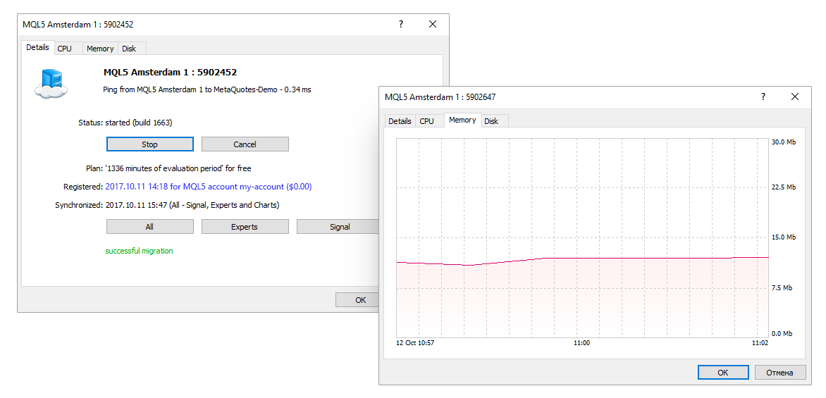Confirm with OK in 5902647 window
The image size is (826, 398).
point(723,372)
